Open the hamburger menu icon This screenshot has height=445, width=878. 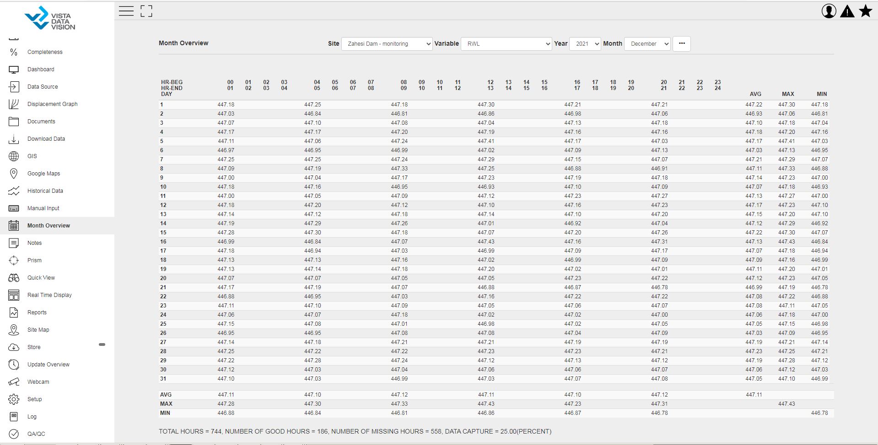click(126, 11)
